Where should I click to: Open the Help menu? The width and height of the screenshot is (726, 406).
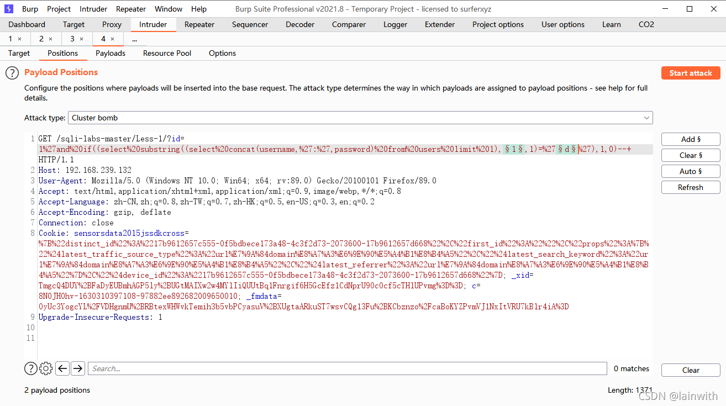199,9
